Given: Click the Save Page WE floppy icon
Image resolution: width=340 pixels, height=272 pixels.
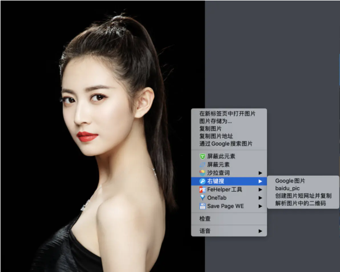Looking at the screenshot, I should pyautogui.click(x=202, y=206).
